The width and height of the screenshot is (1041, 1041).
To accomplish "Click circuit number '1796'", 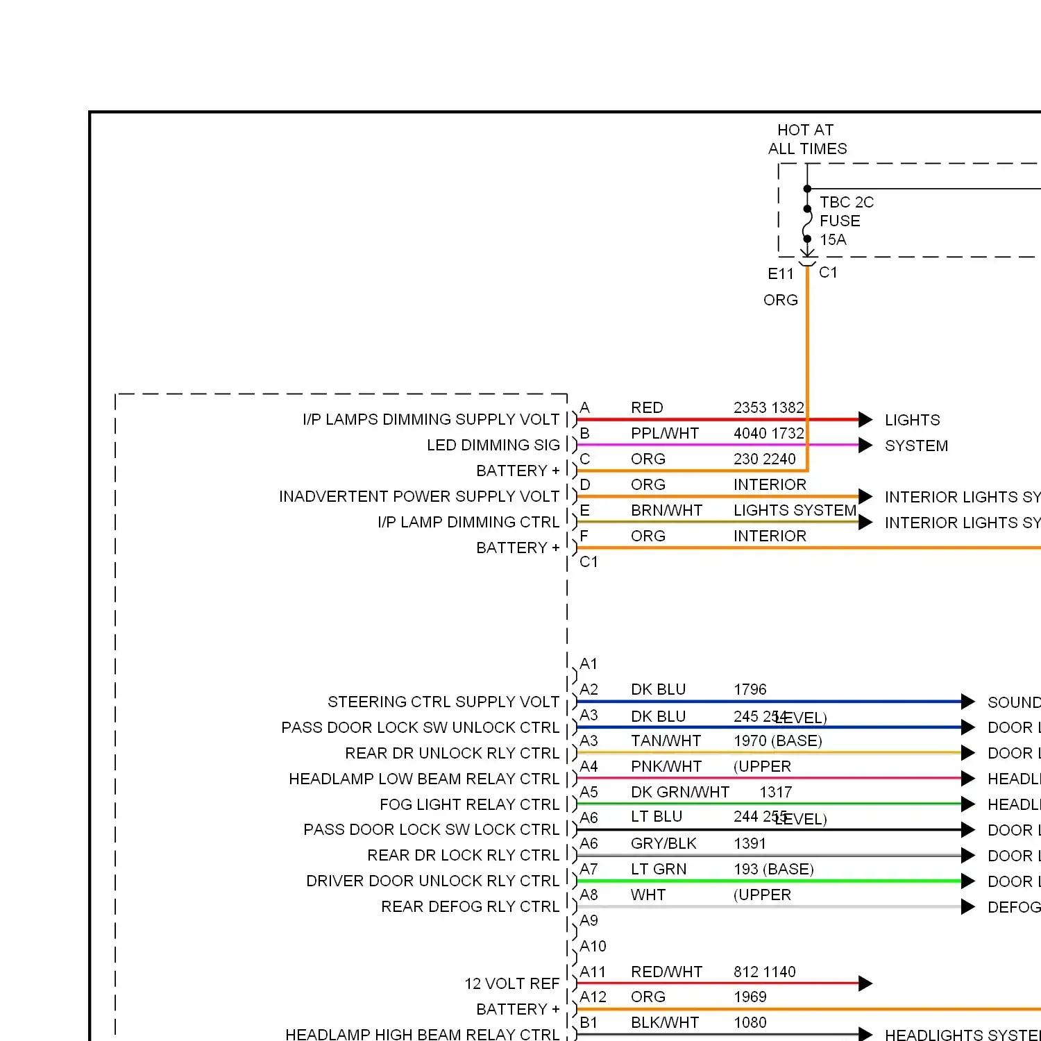I will point(750,689).
